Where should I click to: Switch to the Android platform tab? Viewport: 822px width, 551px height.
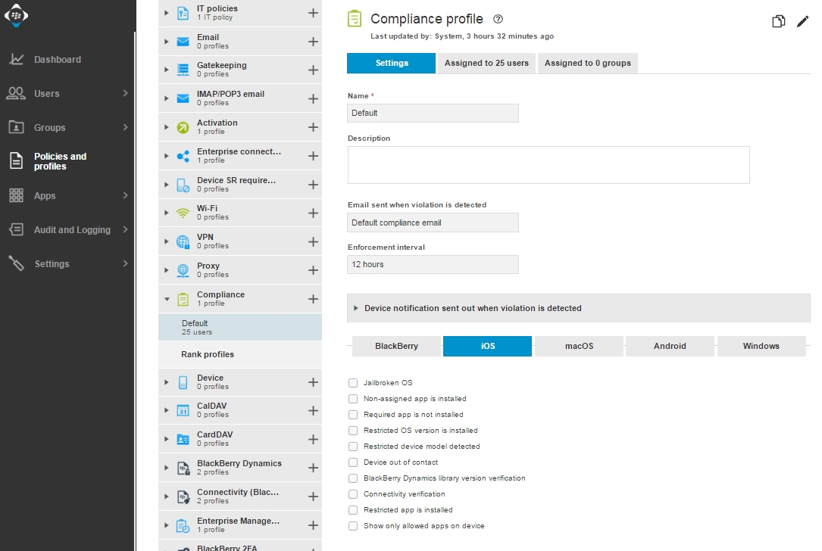coord(670,346)
